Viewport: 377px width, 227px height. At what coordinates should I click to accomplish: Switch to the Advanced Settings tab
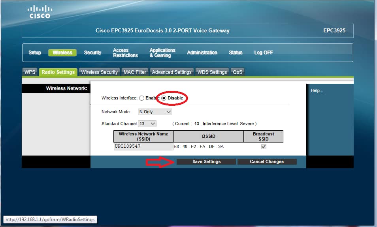point(172,72)
